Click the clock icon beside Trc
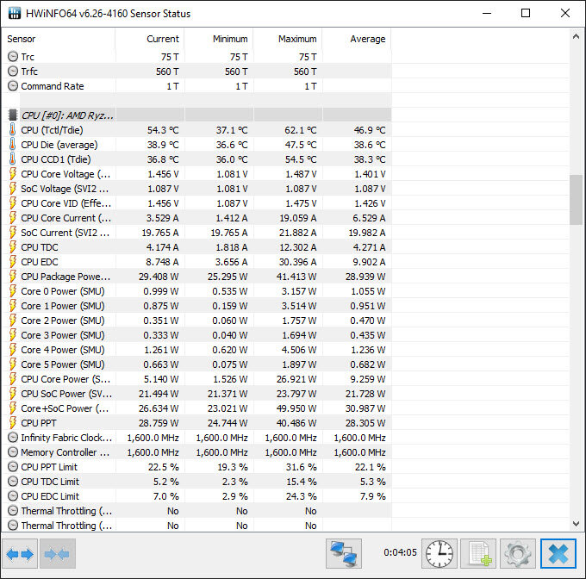586x579 pixels. click(13, 57)
